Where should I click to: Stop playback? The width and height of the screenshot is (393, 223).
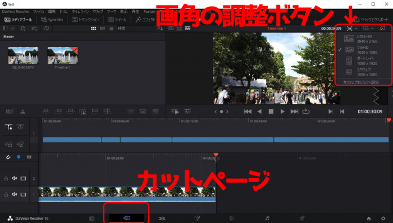click(271, 112)
